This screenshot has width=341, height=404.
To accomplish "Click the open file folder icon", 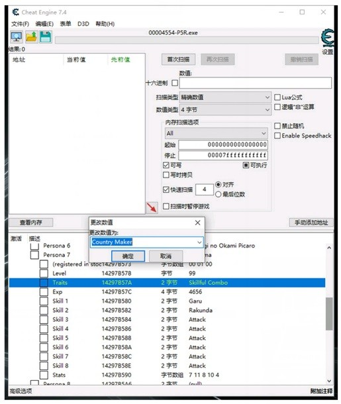I will coord(31,37).
